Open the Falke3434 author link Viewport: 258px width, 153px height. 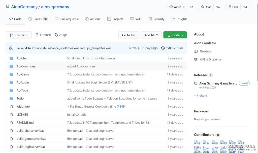point(23,48)
